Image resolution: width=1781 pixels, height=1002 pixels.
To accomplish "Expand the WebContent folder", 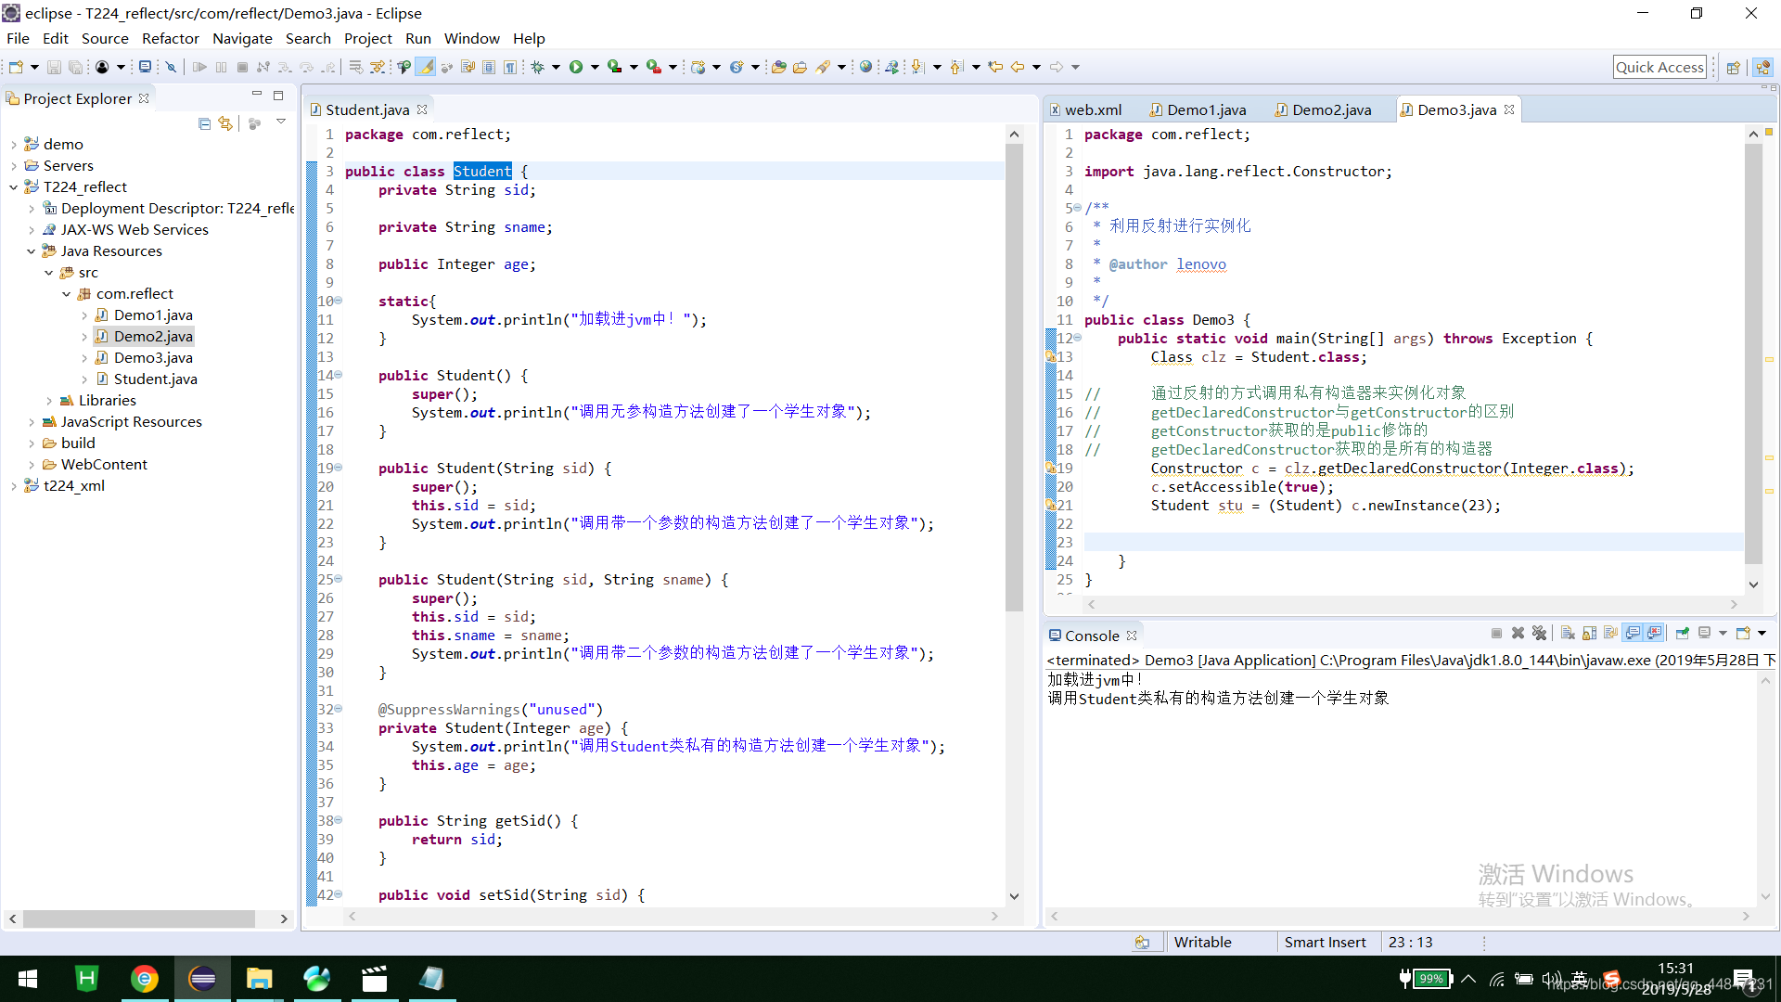I will point(31,464).
